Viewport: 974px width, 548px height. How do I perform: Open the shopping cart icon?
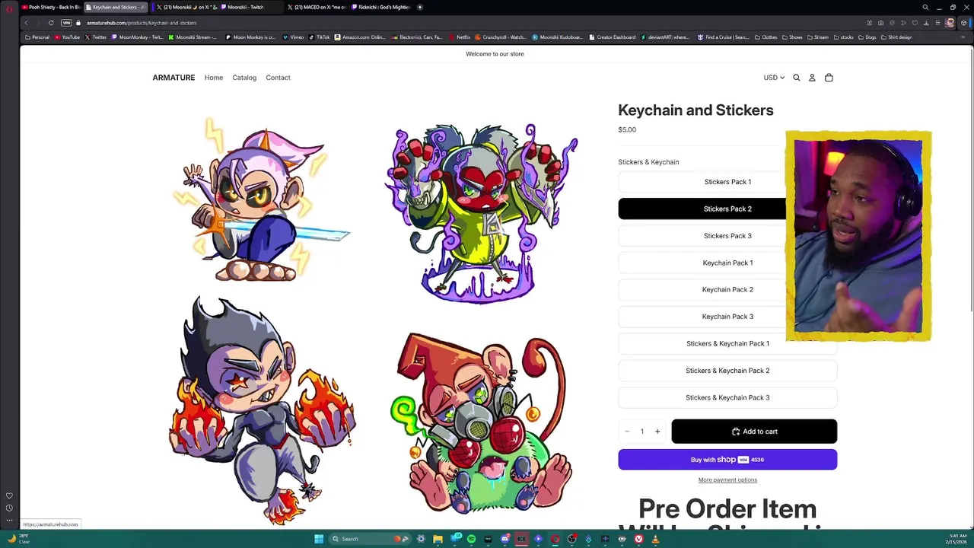[829, 78]
